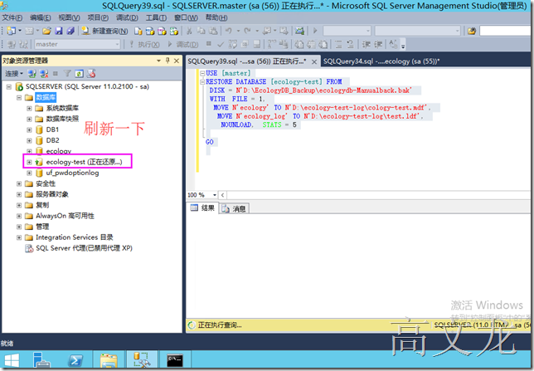Viewport: 534px width, 371px height.
Task: Expand the uf_pwdoptionlog database node
Action: (29, 173)
